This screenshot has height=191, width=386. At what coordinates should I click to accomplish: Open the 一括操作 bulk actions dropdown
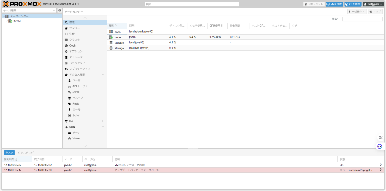tap(357, 12)
